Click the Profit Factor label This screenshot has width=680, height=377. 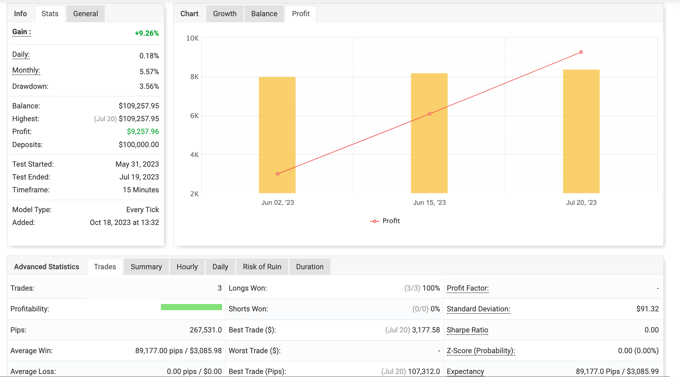[x=467, y=288]
